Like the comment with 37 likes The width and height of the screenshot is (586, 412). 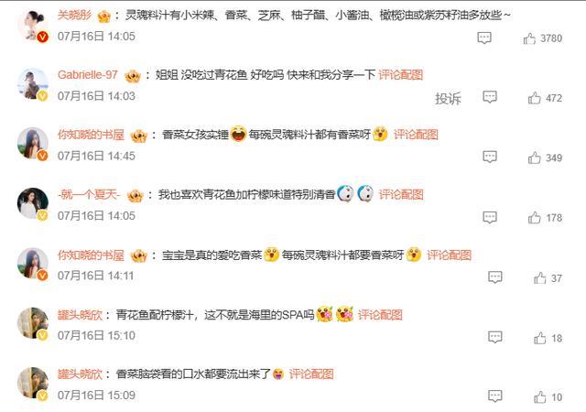point(539,278)
